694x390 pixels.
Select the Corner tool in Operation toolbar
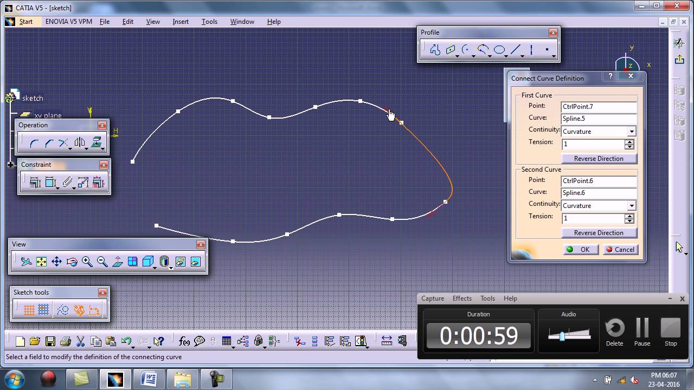pyautogui.click(x=34, y=143)
